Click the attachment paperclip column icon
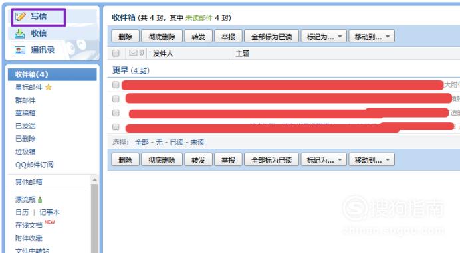 [142, 52]
